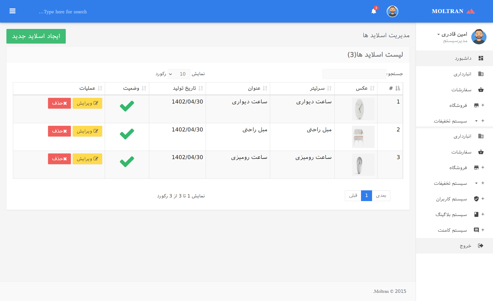Image resolution: width=493 pixels, height=301 pixels.
Task: Click the top bar user avatar
Action: point(392,11)
